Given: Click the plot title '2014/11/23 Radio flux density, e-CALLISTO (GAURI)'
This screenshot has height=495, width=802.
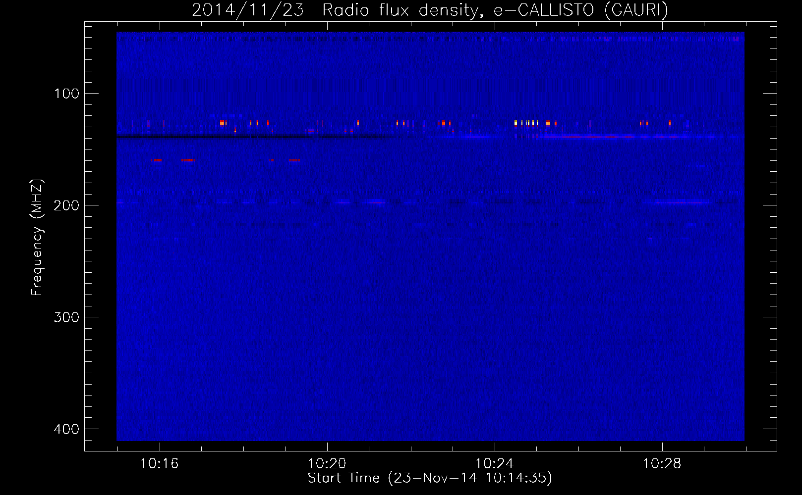Looking at the screenshot, I should click(430, 10).
